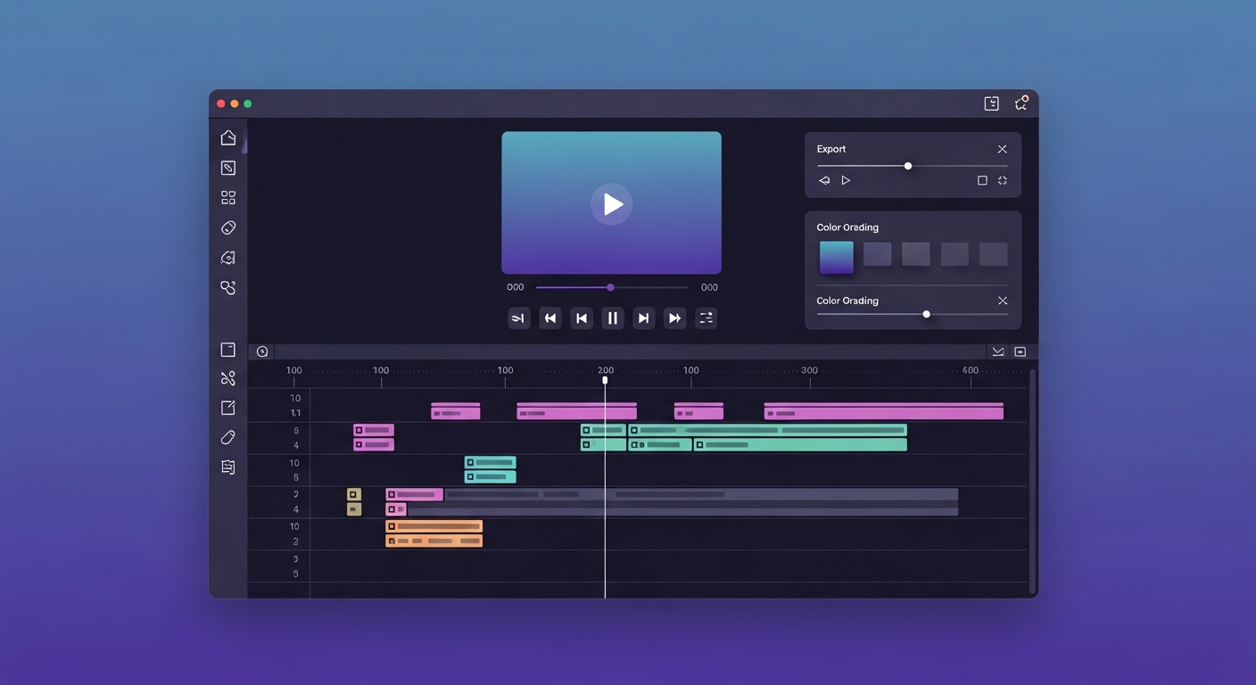
Task: Toggle the checkbox on the upper short teal clip
Action: point(470,462)
